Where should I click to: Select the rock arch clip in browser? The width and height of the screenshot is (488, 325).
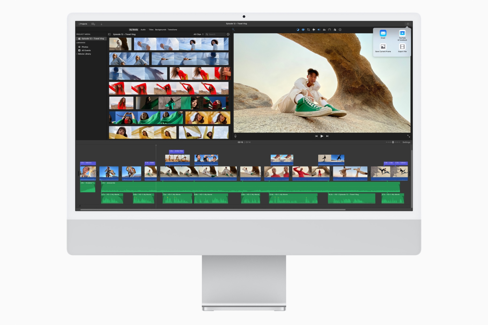[120, 44]
